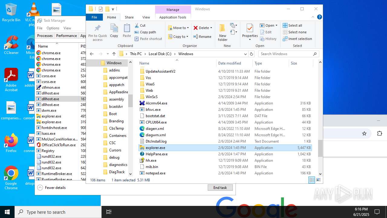Click the History ribbon command
This screenshot has width=387, height=218.
tap(268, 39)
